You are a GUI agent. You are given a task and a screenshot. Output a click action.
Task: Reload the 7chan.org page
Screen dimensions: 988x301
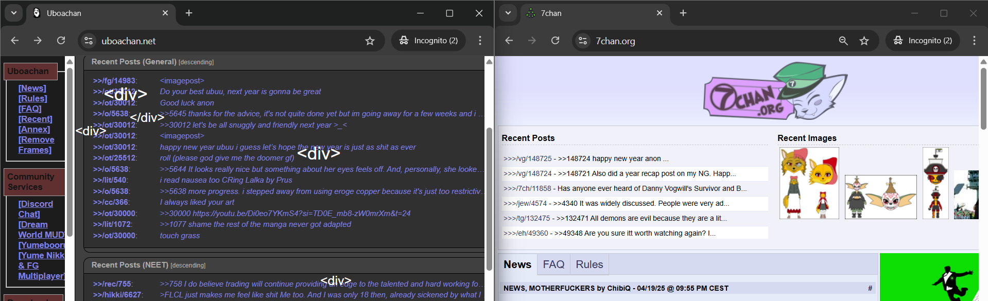(x=555, y=41)
